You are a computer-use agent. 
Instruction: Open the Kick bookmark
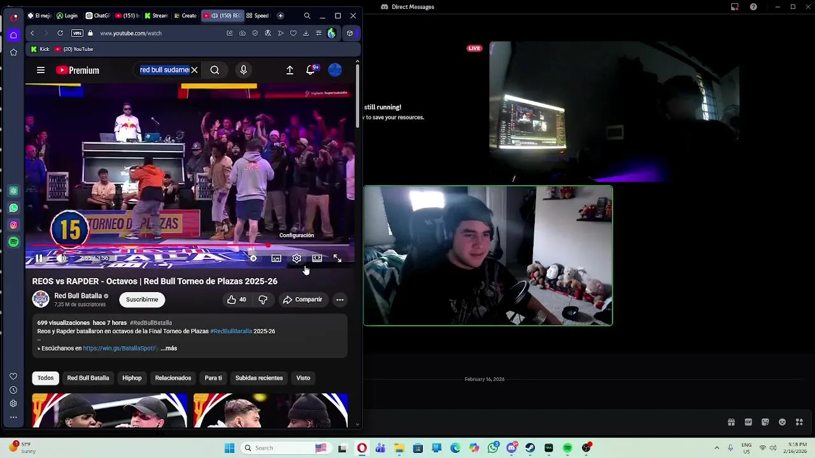point(40,49)
